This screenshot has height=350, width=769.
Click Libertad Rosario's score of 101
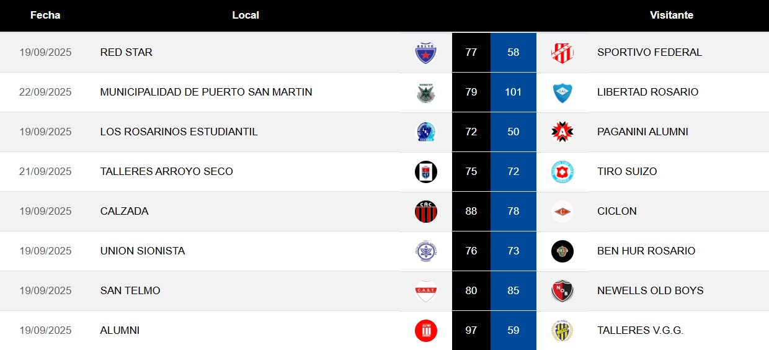click(x=513, y=92)
